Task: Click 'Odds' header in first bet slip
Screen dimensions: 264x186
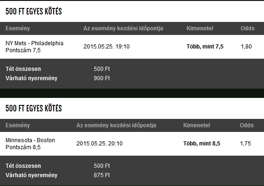Action: (x=248, y=28)
